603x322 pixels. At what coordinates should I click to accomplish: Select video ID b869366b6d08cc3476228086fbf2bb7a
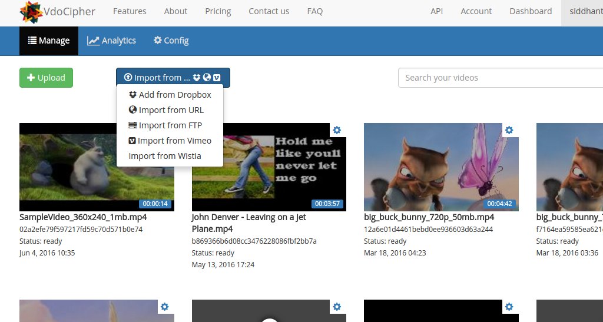tap(254, 241)
